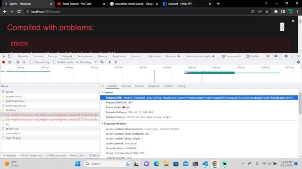Image resolution: width=302 pixels, height=169 pixels.
Task: Select the manifest.json request
Action: click(50, 133)
